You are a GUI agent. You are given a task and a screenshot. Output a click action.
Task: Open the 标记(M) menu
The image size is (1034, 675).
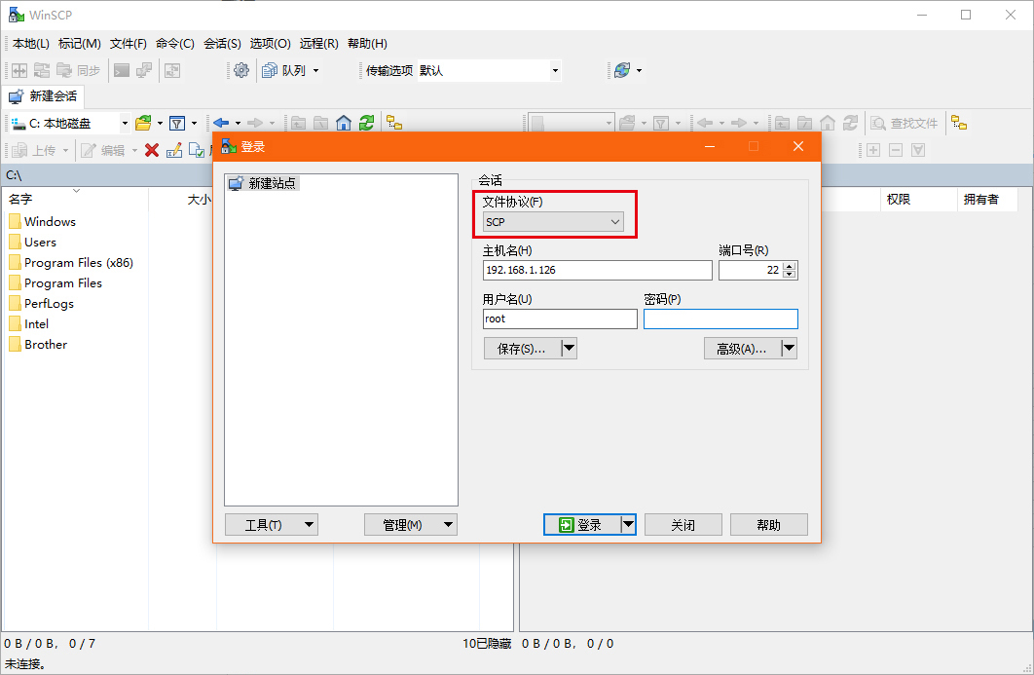click(80, 44)
